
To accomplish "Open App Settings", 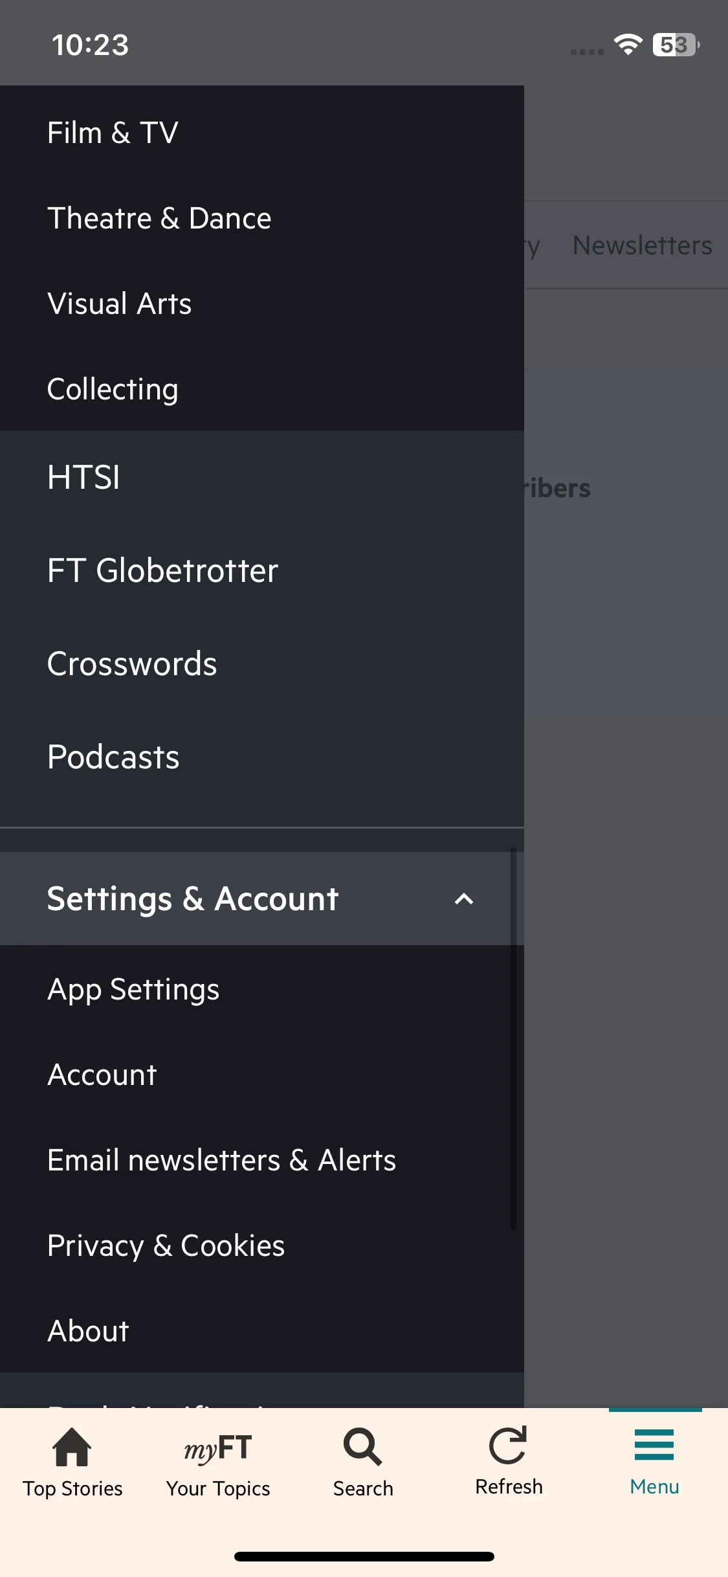I will pos(261,989).
